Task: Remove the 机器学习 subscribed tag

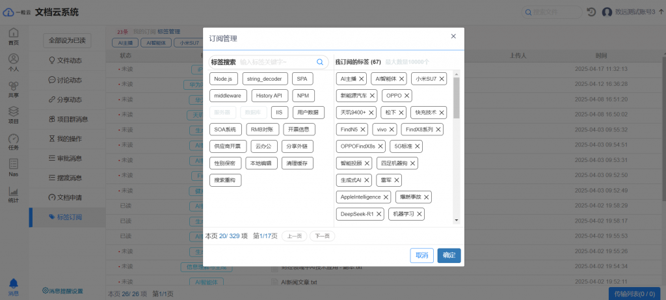Action: point(420,214)
